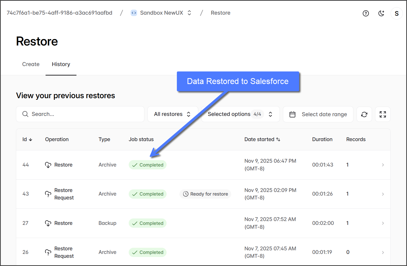This screenshot has width=407, height=266.
Task: Expand the Selected options 4/4 dropdown
Action: 240,114
